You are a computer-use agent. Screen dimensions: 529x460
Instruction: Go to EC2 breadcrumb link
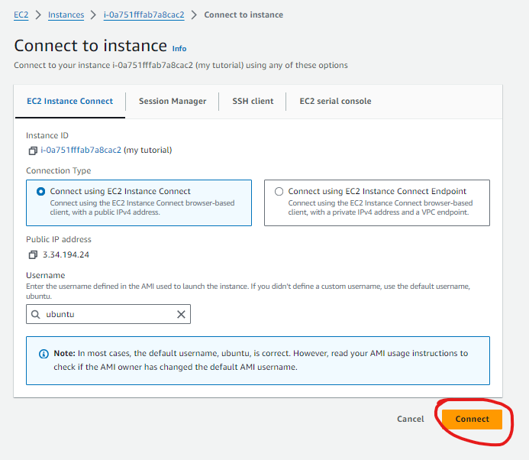tap(21, 15)
